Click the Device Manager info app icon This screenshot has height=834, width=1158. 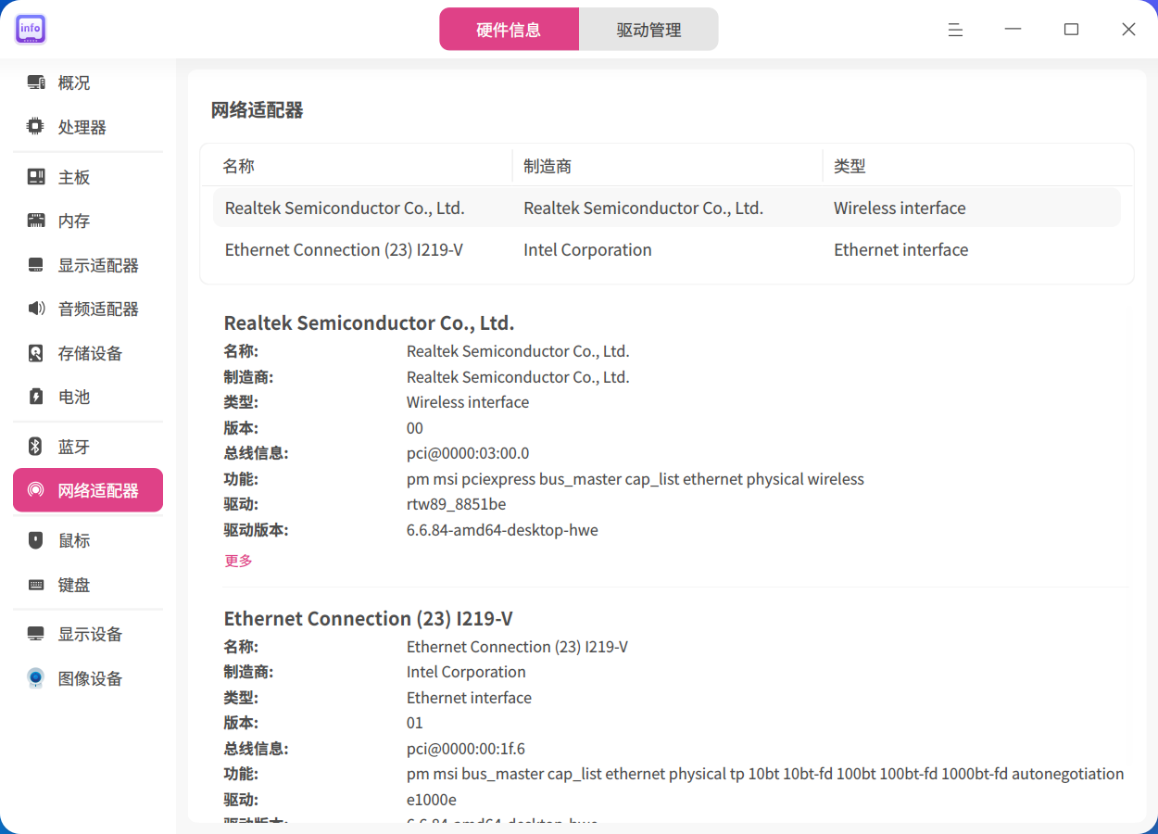pos(31,29)
